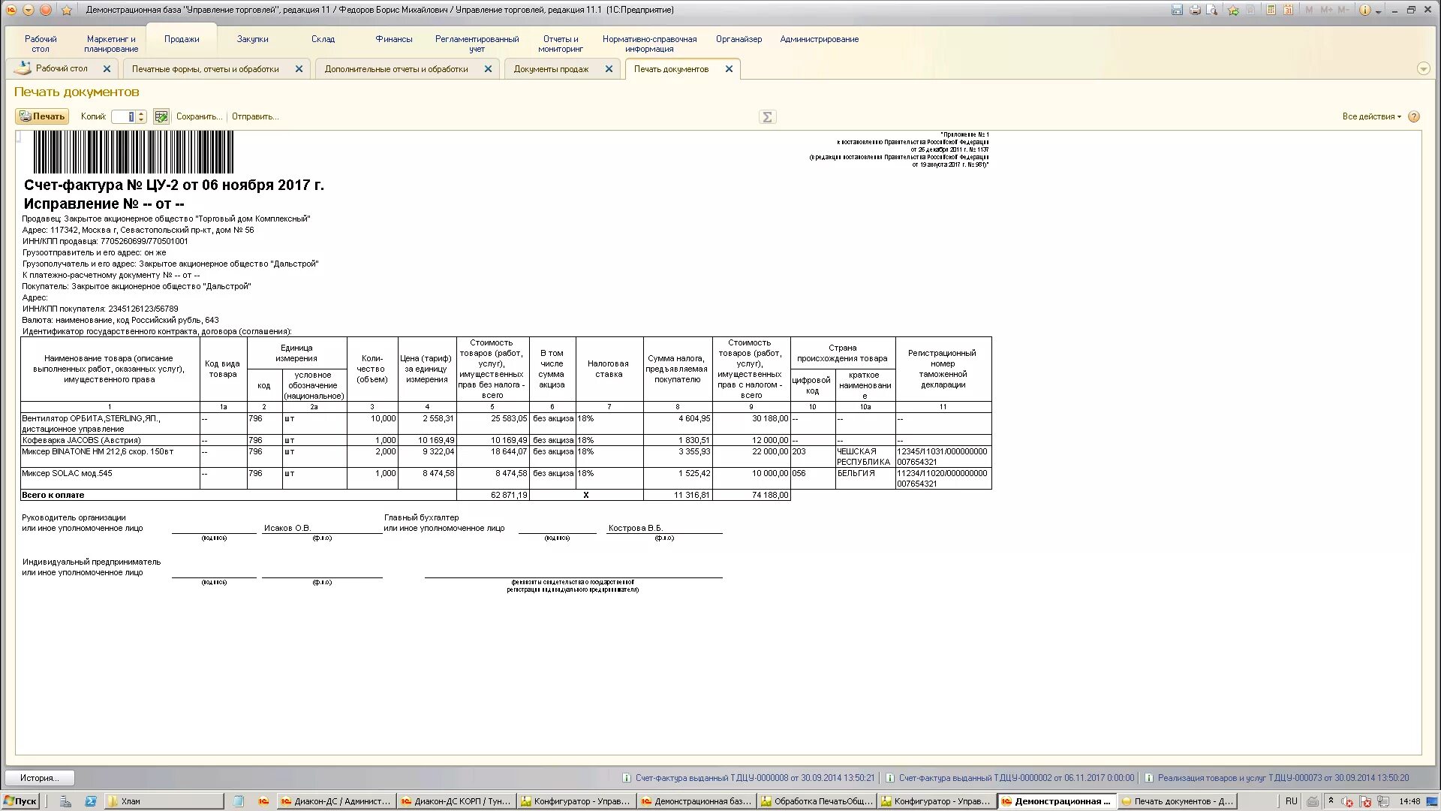This screenshot has height=811, width=1441.
Task: Close the "Документы продаж" tab
Action: 609,68
